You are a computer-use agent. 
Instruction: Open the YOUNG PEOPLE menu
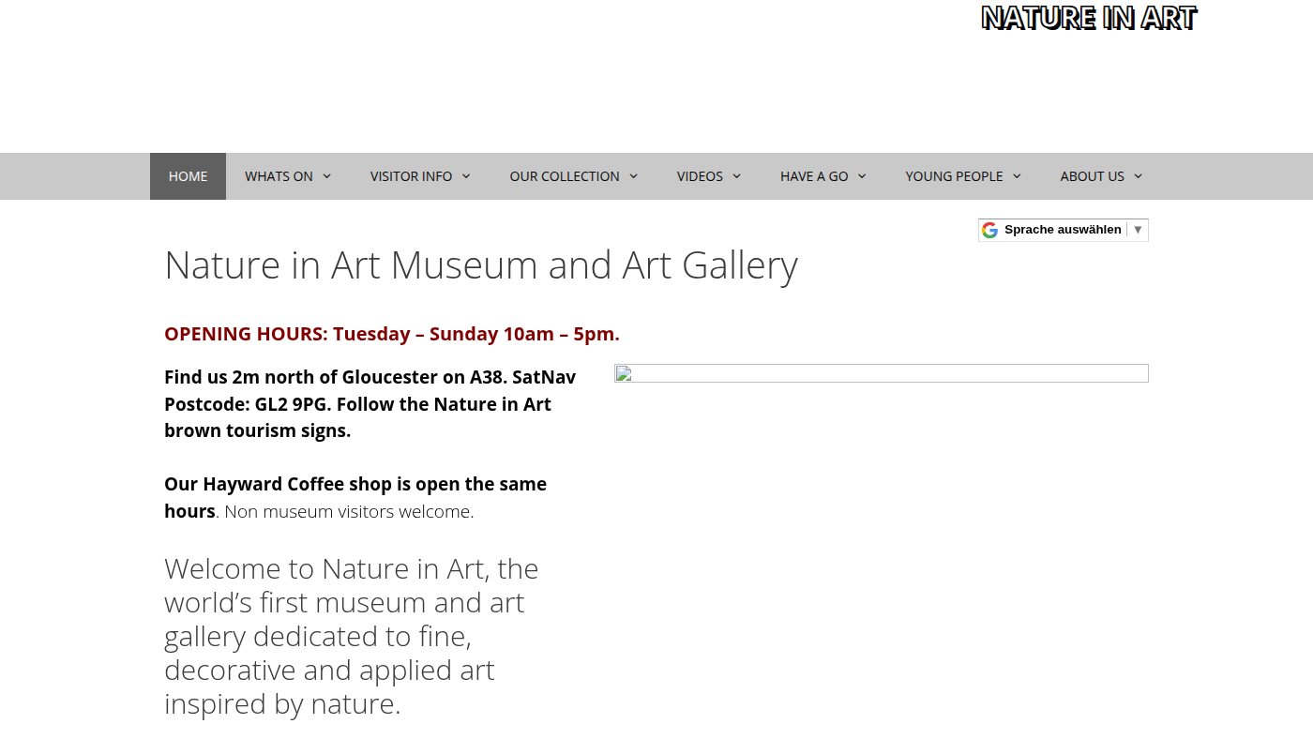pyautogui.click(x=963, y=176)
